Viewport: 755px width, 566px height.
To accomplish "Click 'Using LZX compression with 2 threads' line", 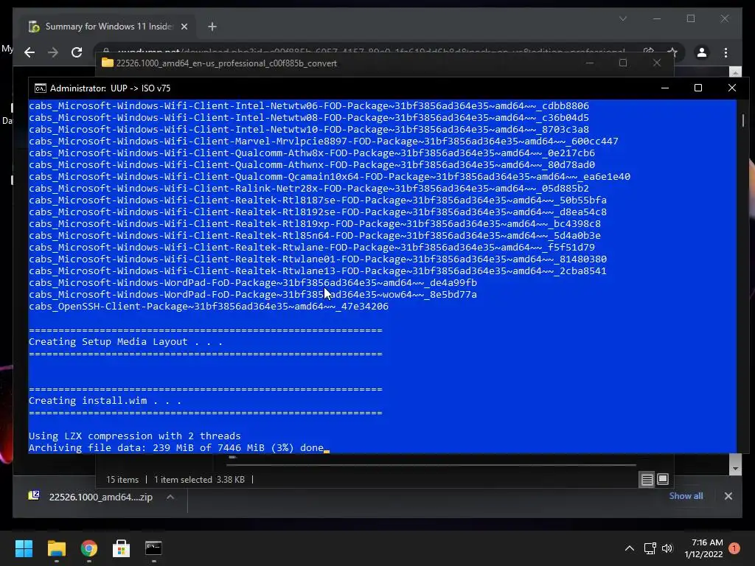I will [x=134, y=436].
